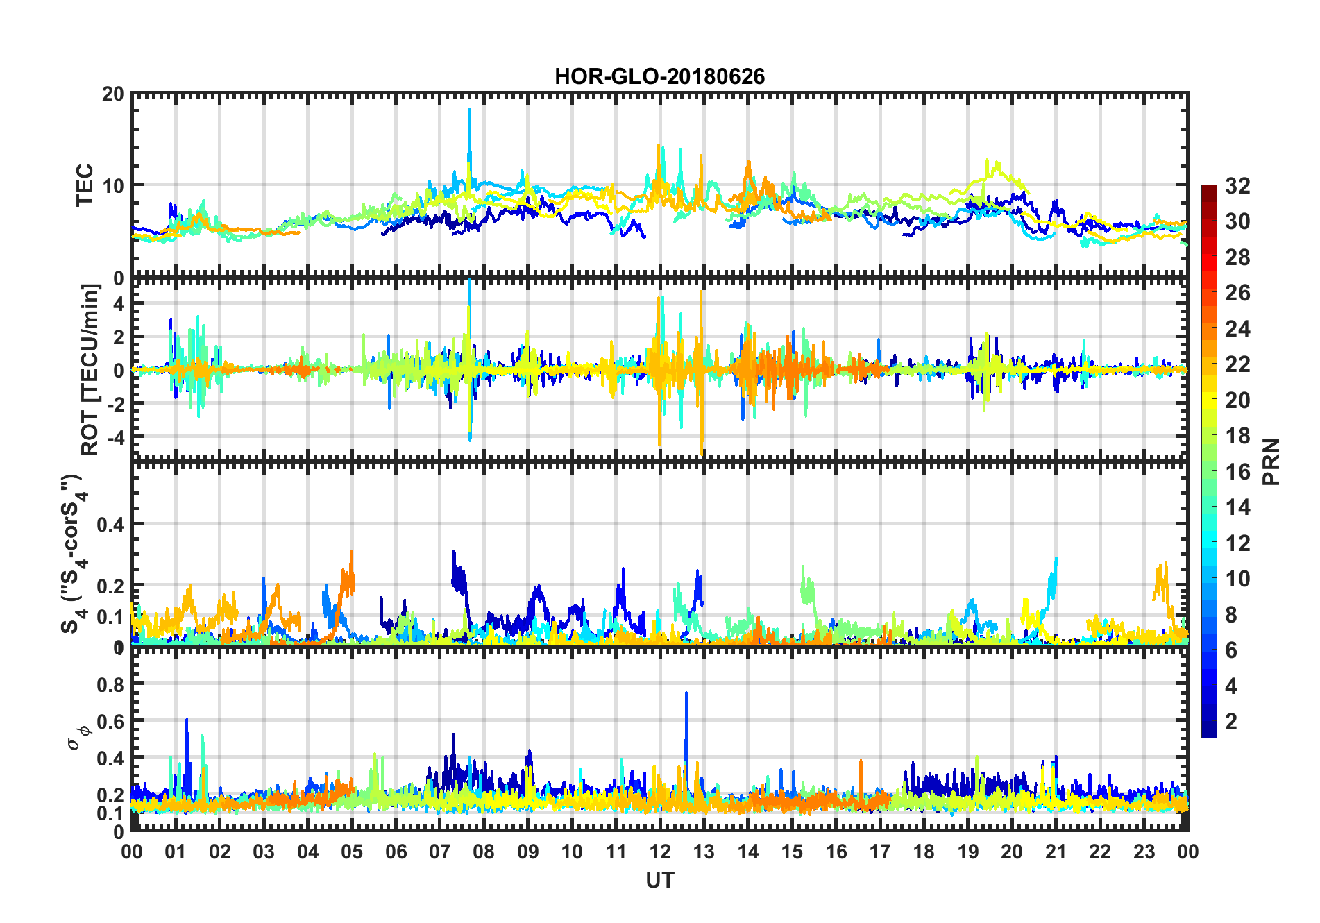Click the sigma-phi y-axis label

[x=78, y=737]
